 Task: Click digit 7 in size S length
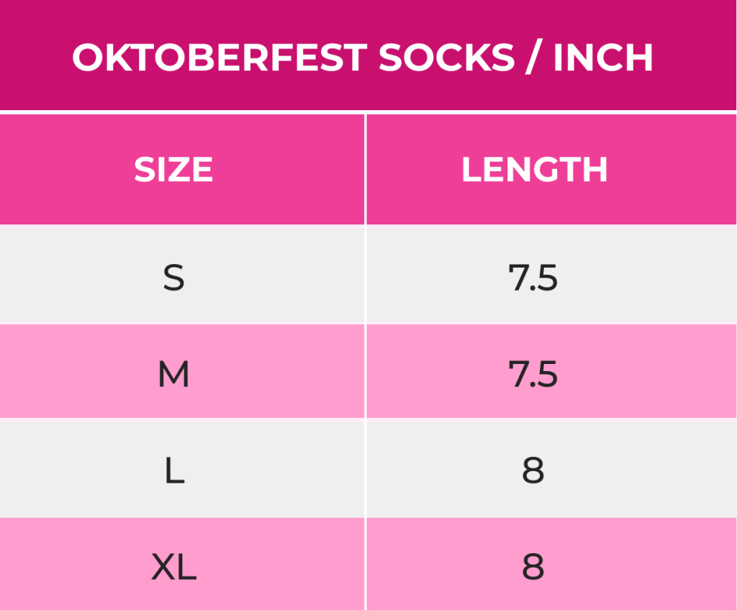pos(518,278)
